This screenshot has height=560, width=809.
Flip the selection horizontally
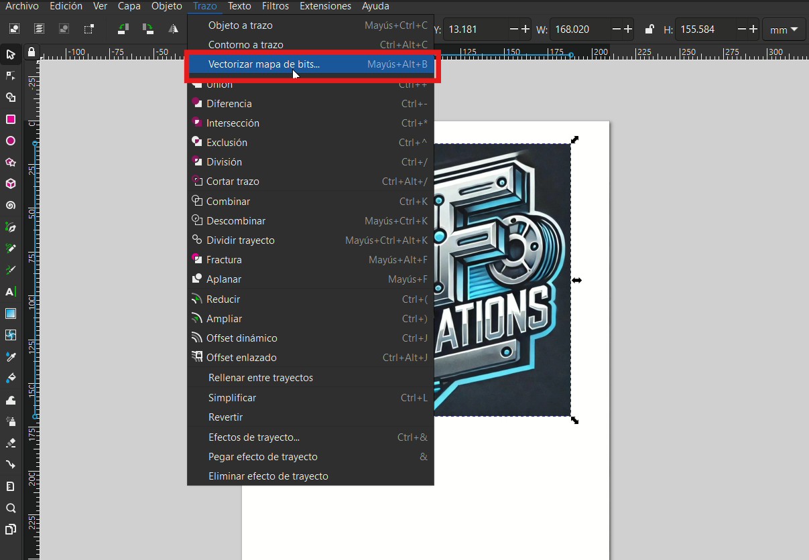coord(174,29)
